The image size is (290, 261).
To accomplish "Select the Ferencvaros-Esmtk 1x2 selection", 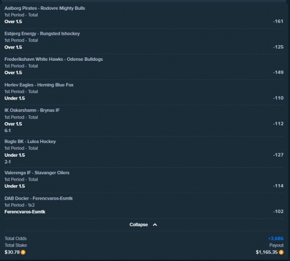I will tap(25, 212).
